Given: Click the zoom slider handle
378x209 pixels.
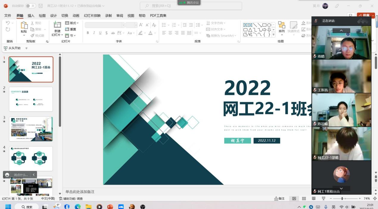Looking at the screenshot, I should click(x=342, y=199).
